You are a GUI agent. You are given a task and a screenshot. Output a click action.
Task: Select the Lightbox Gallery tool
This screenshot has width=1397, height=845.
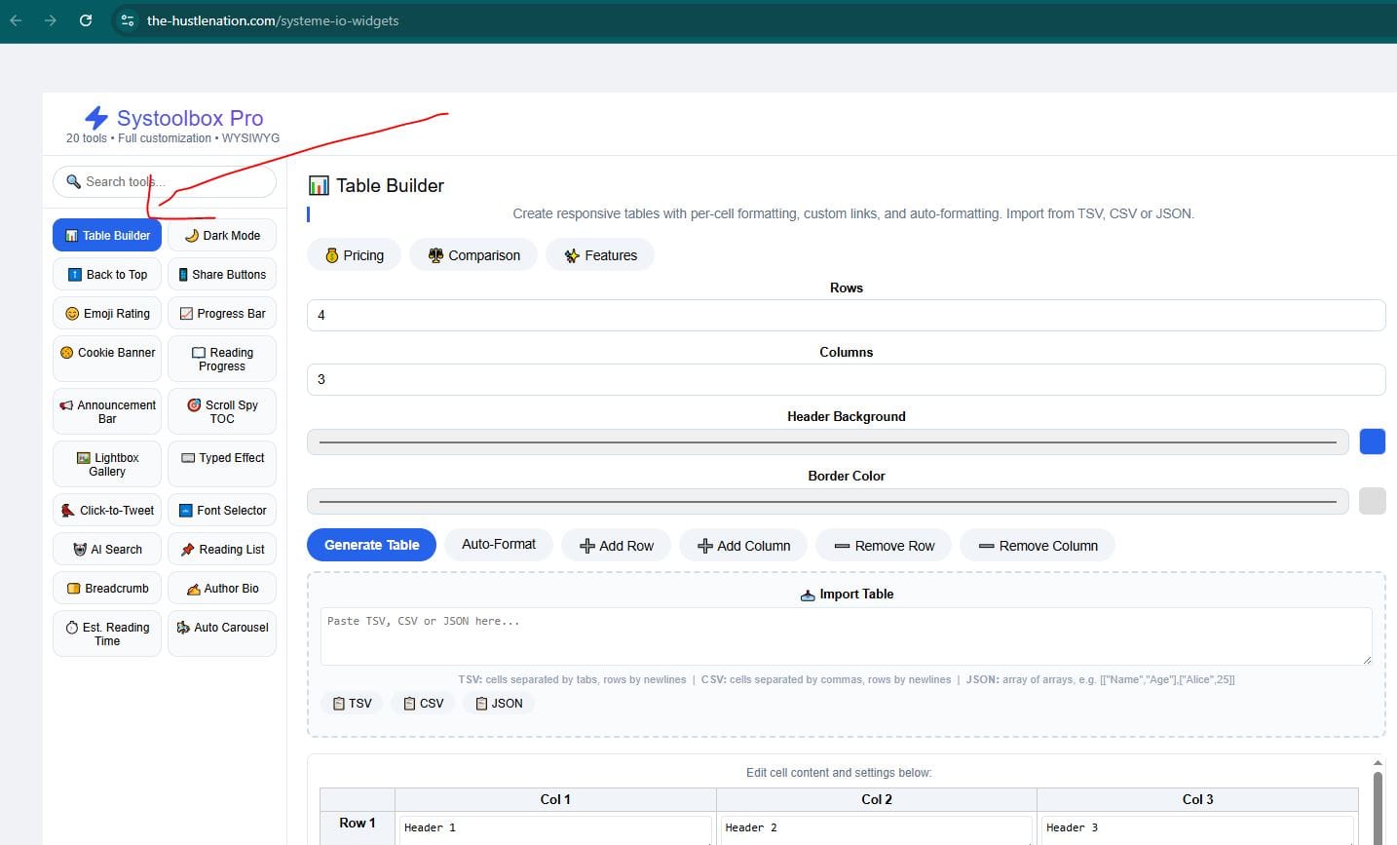107,463
